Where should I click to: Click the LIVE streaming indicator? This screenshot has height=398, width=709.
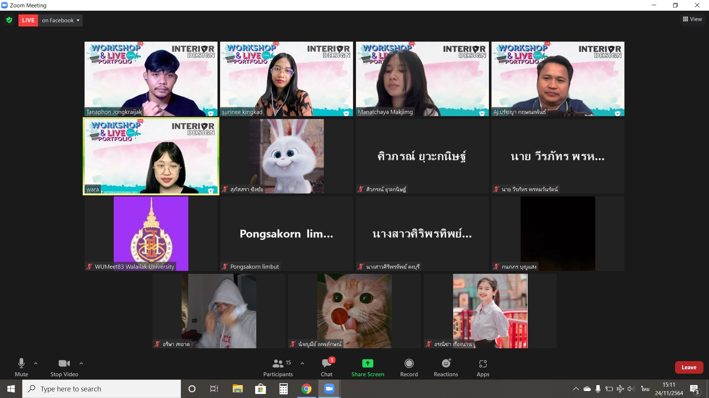pyautogui.click(x=28, y=20)
